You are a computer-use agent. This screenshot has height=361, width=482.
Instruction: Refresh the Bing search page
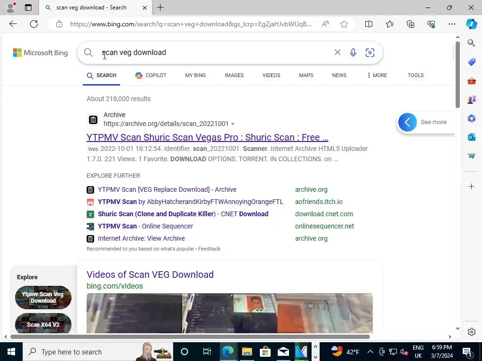[34, 24]
